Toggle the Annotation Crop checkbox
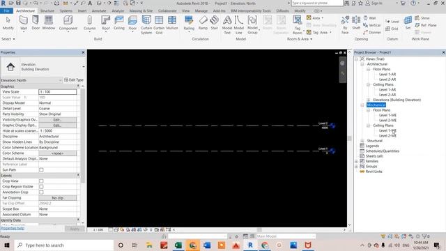This screenshot has width=446, height=251. 41,192
